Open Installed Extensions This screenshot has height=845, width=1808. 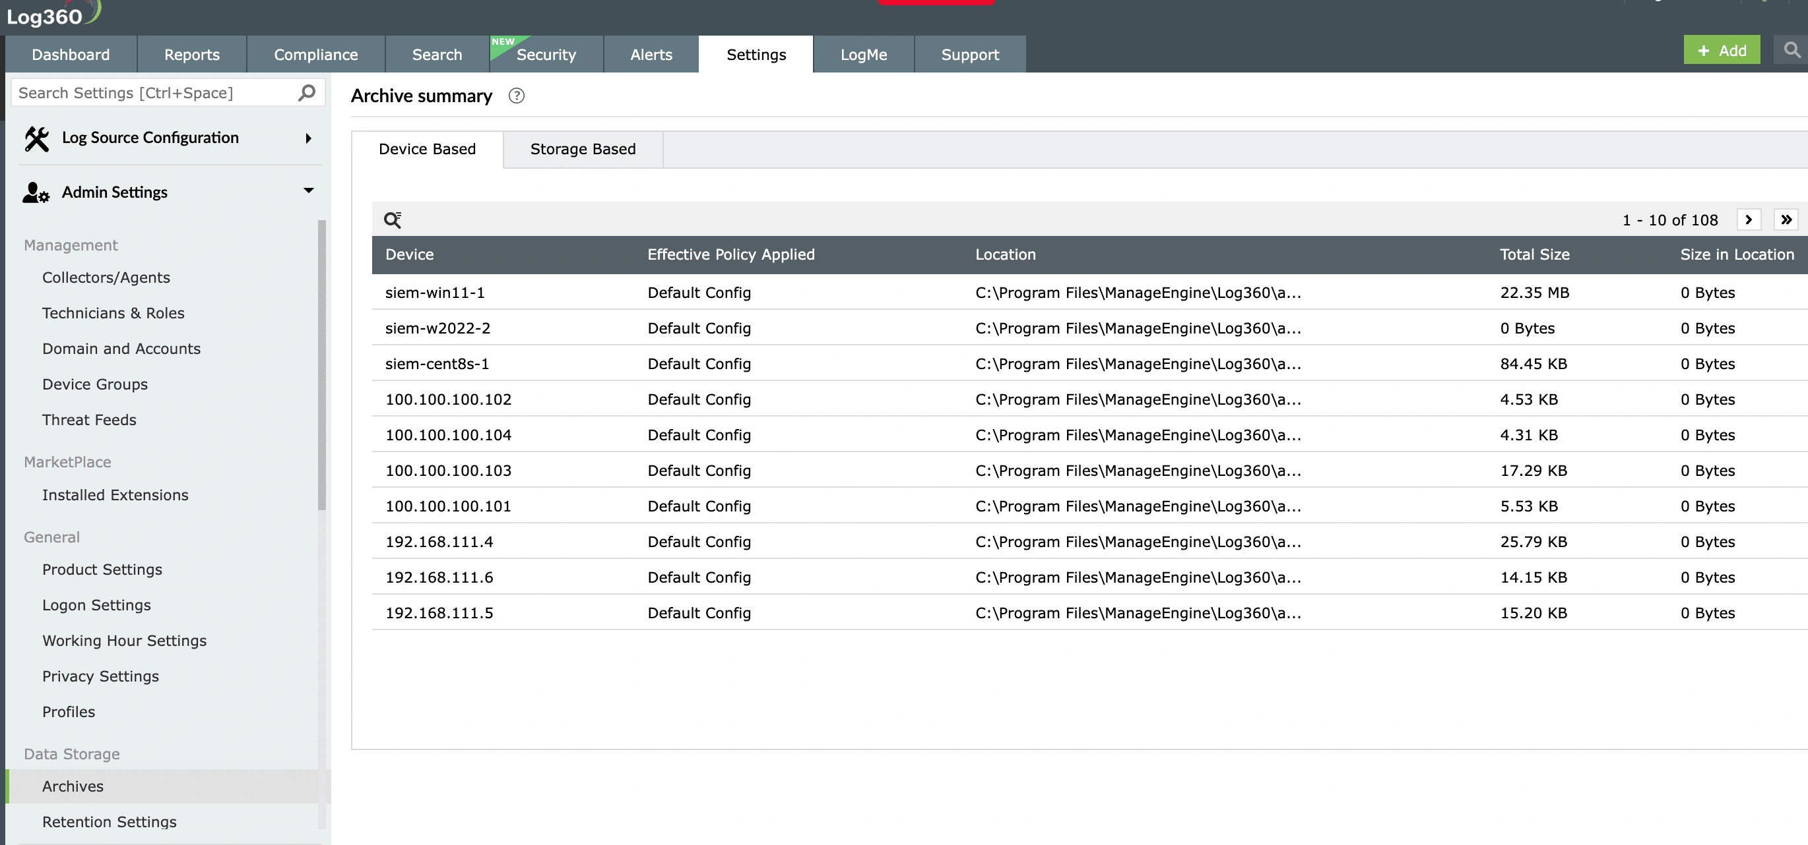tap(115, 495)
